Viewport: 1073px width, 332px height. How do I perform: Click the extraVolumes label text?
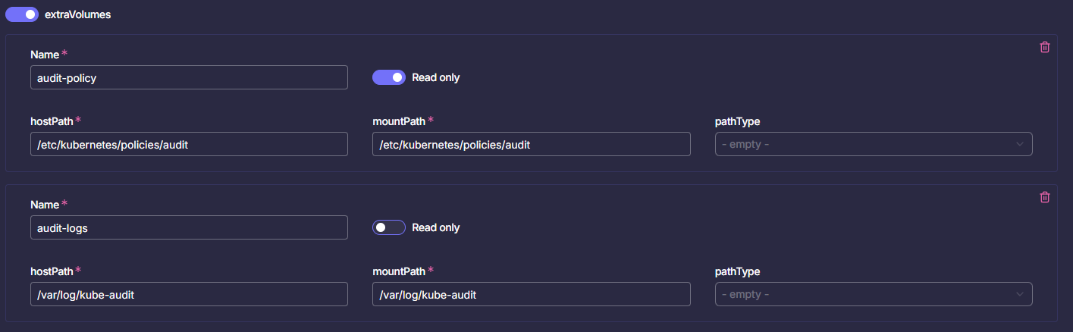pos(78,14)
